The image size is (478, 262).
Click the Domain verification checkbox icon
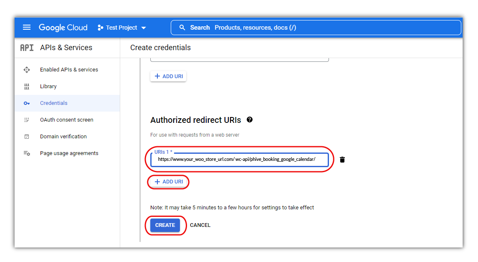click(27, 137)
